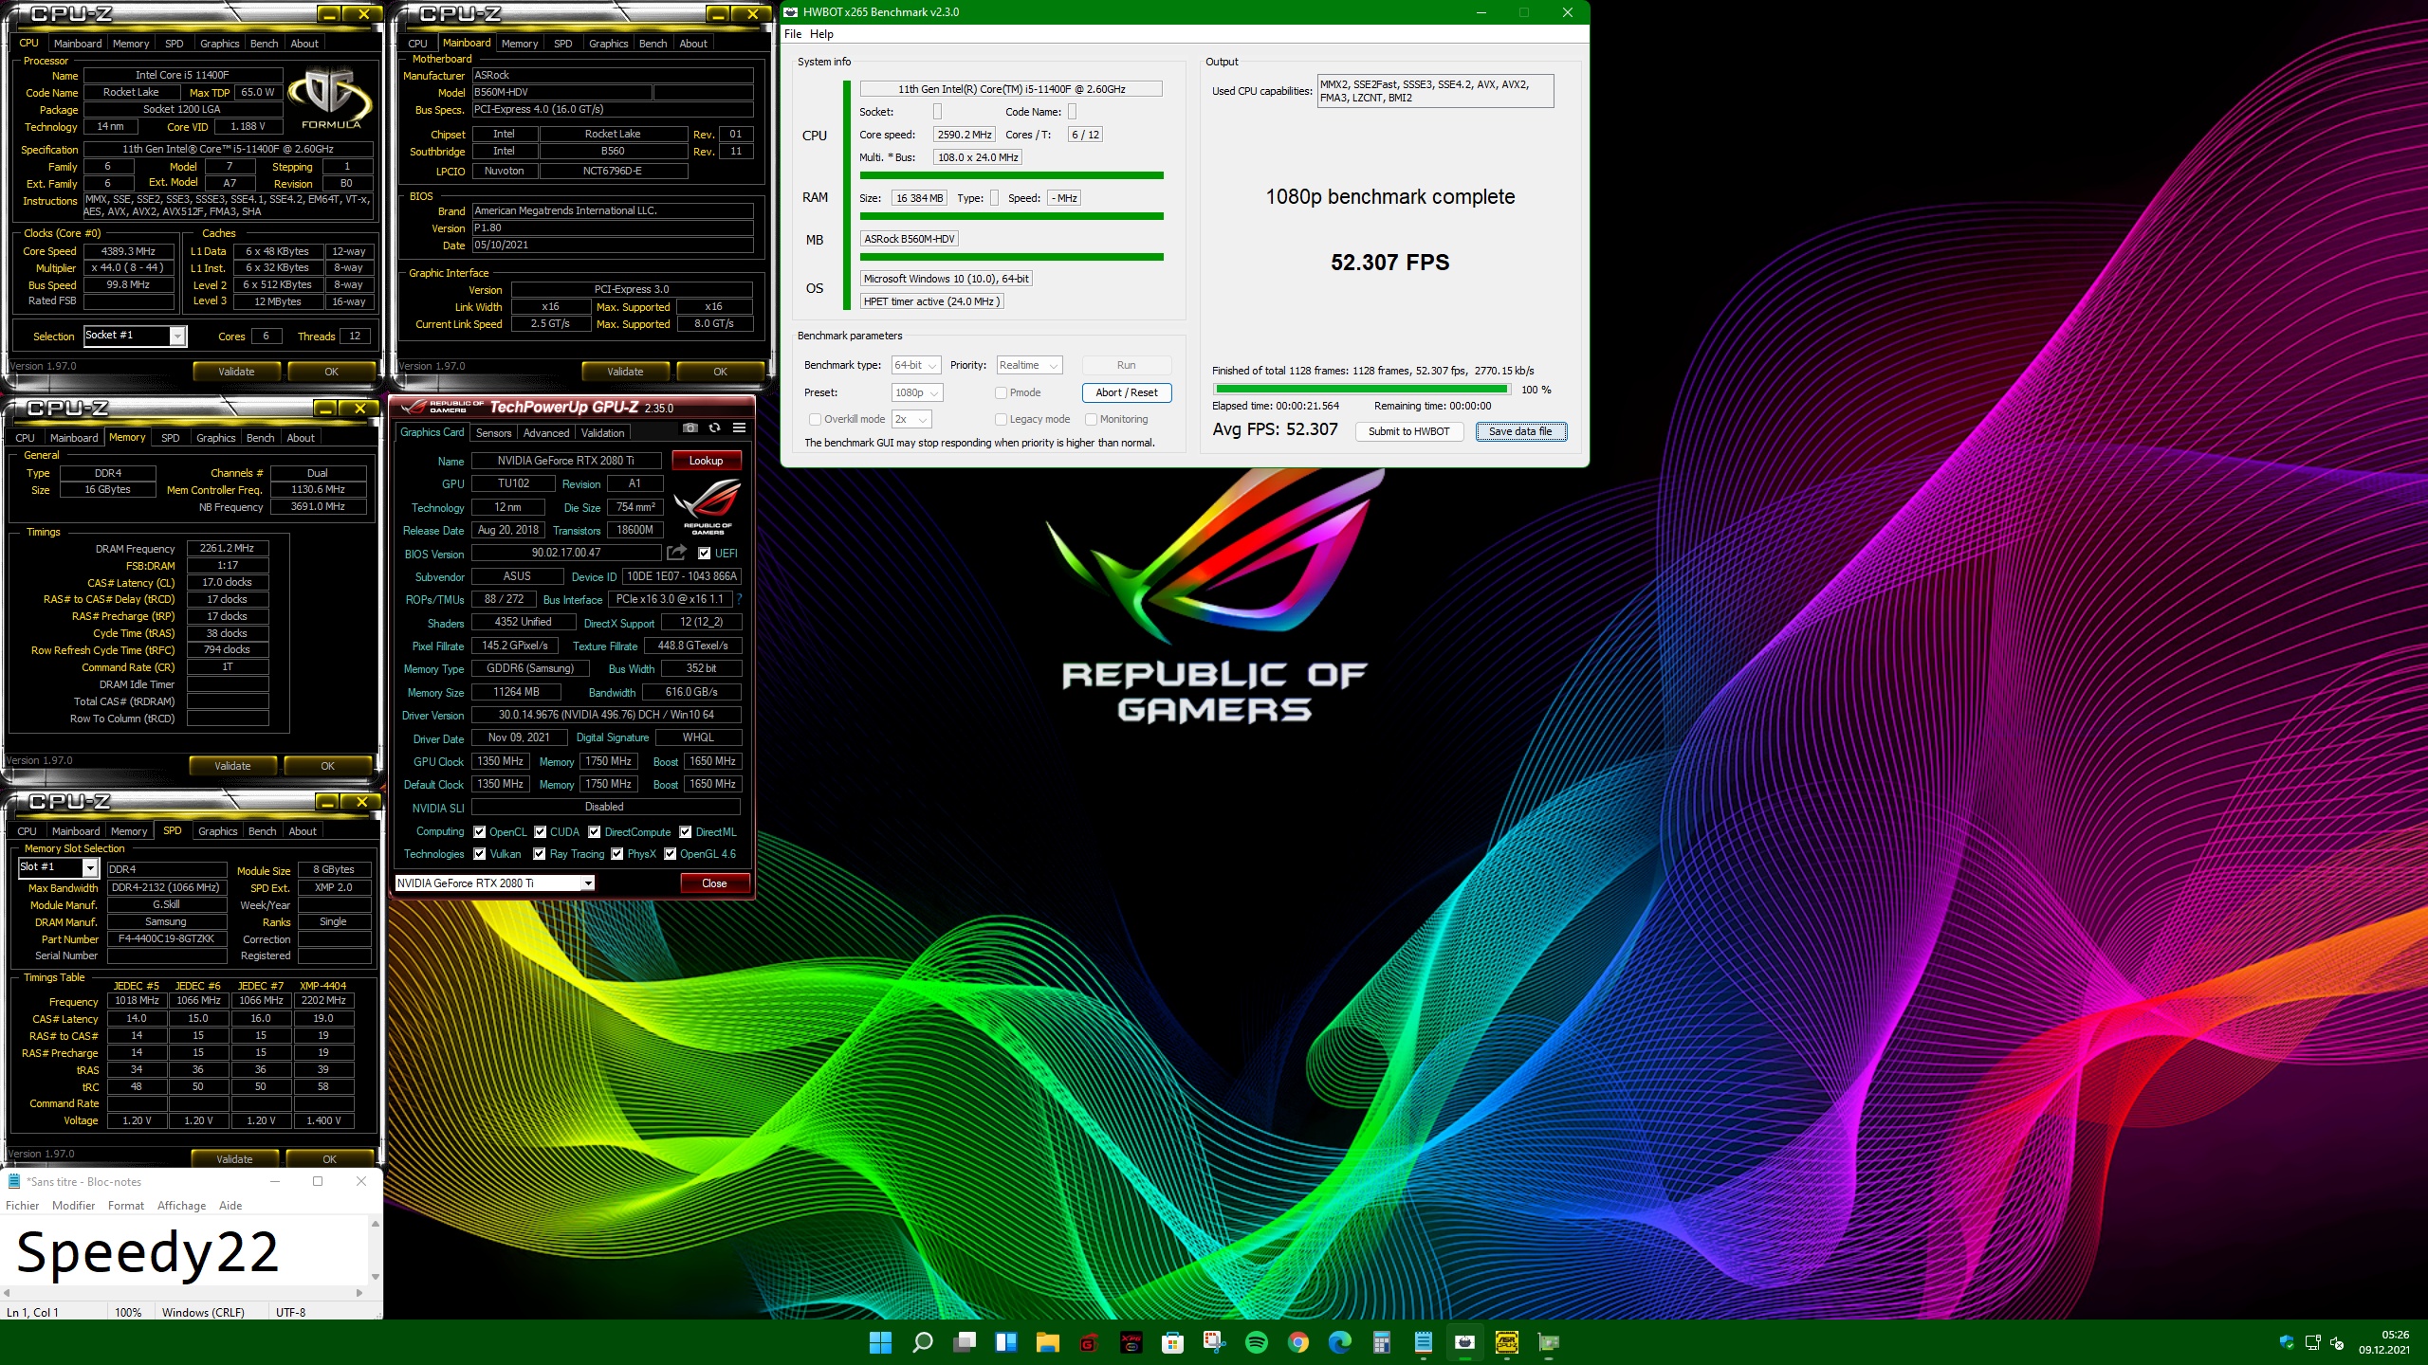The width and height of the screenshot is (2428, 1365).
Task: Switch to Sensors tab in GPU-Z
Action: click(x=493, y=433)
